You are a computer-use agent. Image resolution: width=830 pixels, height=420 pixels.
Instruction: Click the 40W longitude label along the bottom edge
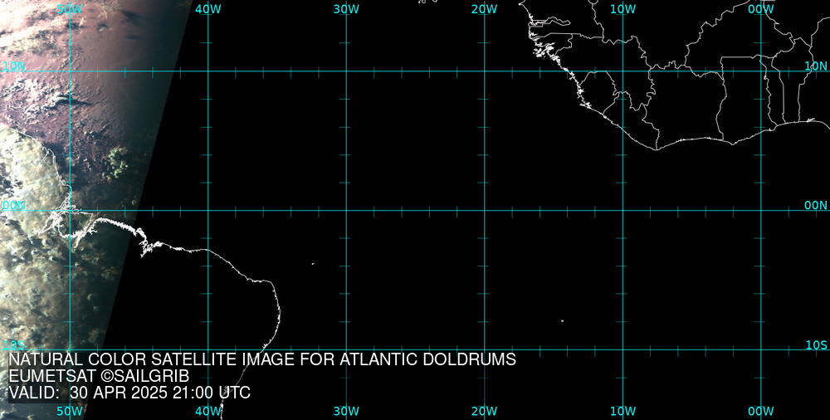[208, 411]
